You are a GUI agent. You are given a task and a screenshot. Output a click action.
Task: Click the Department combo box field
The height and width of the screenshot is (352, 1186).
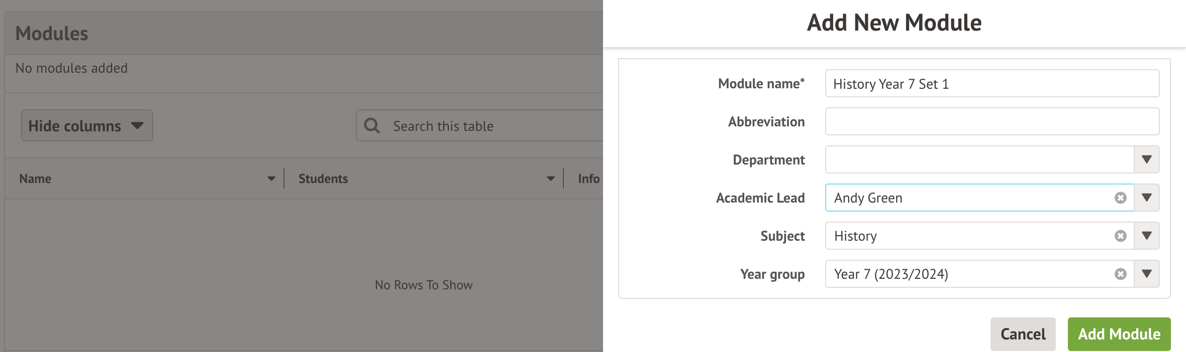[x=979, y=160]
